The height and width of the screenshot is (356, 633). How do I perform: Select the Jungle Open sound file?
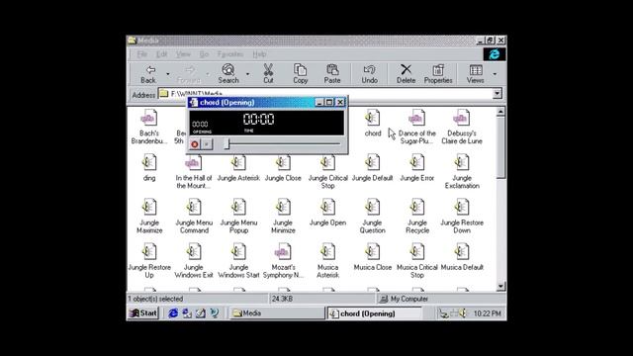pos(327,212)
